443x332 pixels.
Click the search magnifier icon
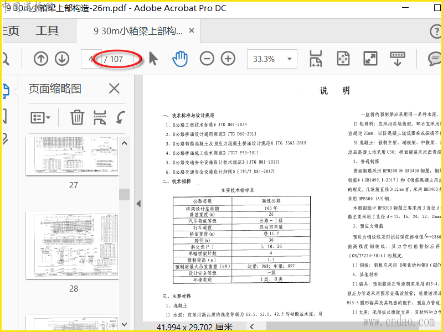point(6,59)
